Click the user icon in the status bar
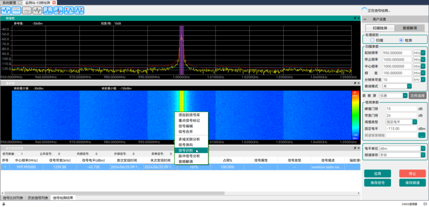429x207 pixels. tap(4, 204)
